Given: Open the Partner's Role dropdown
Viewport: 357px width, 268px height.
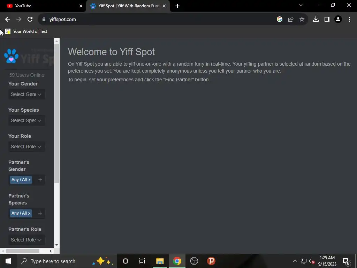Looking at the screenshot, I should coord(26,240).
